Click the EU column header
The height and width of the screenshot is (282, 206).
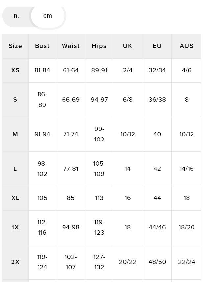tap(157, 46)
